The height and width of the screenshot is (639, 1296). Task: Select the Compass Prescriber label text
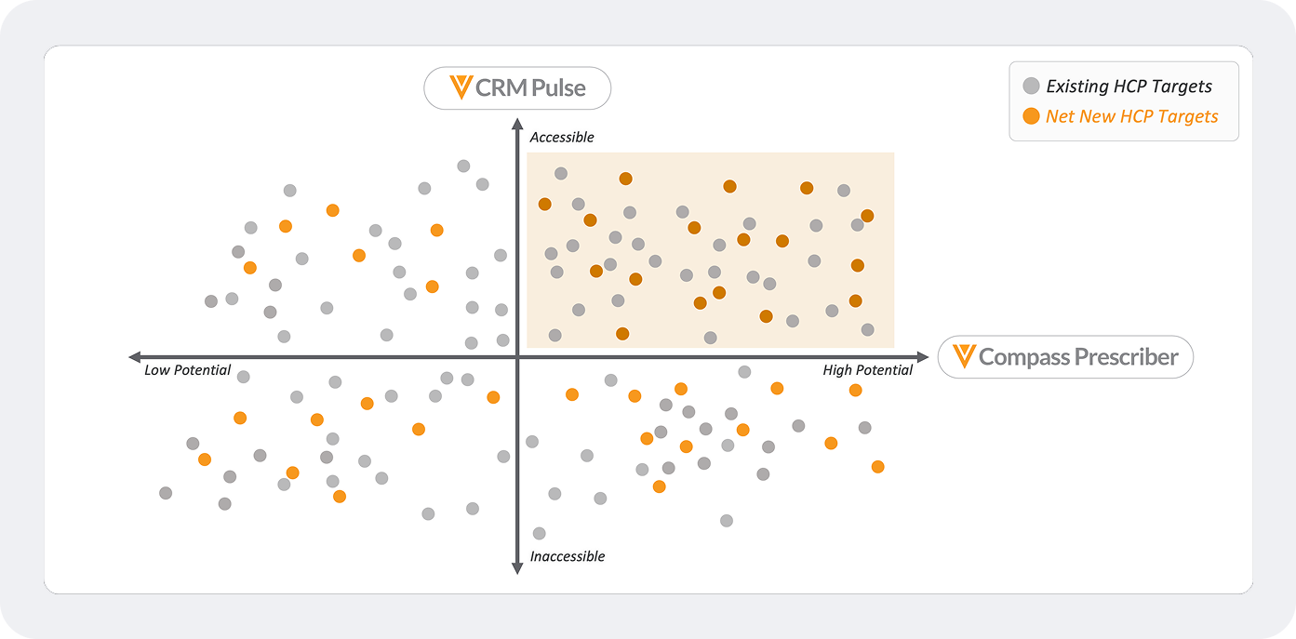1078,356
